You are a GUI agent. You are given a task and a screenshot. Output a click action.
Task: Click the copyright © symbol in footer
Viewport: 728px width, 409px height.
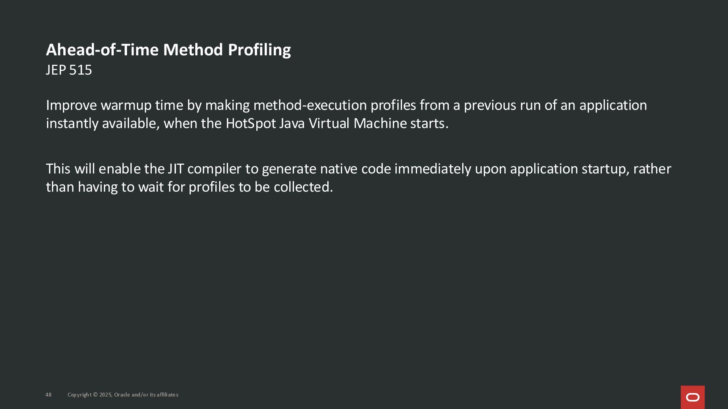(x=95, y=395)
